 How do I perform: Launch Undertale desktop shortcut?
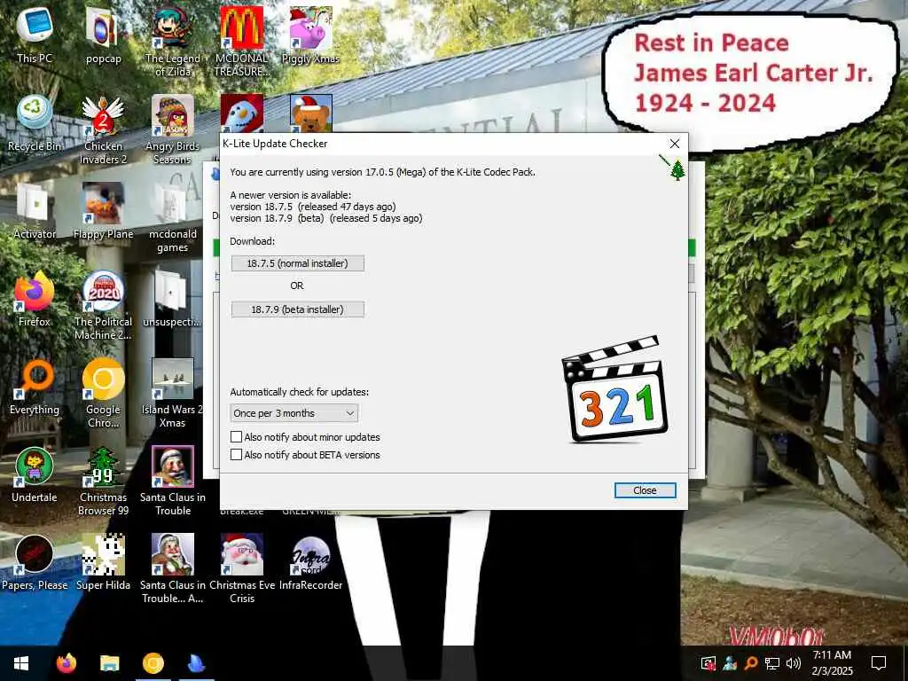click(x=35, y=475)
